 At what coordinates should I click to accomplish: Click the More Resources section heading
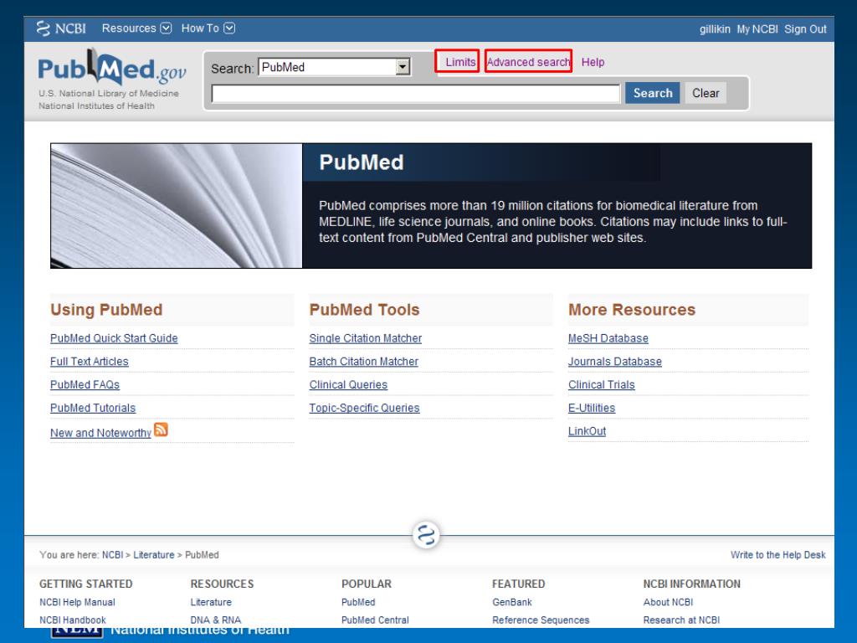click(x=632, y=310)
